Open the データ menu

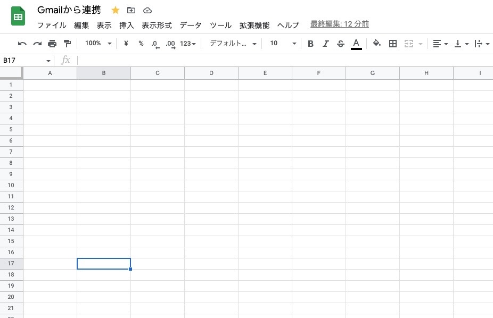click(x=191, y=25)
